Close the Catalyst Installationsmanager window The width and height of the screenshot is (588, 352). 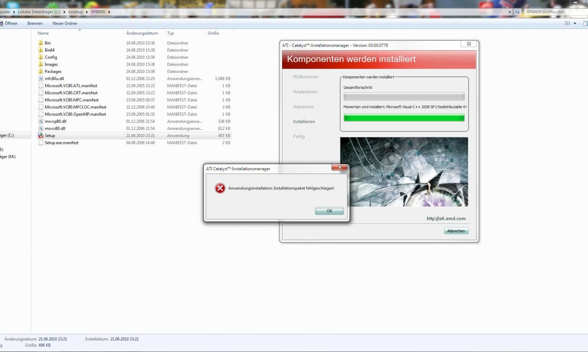[x=469, y=44]
